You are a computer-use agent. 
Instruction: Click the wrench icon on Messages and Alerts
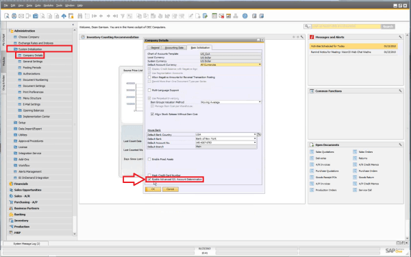coord(400,37)
